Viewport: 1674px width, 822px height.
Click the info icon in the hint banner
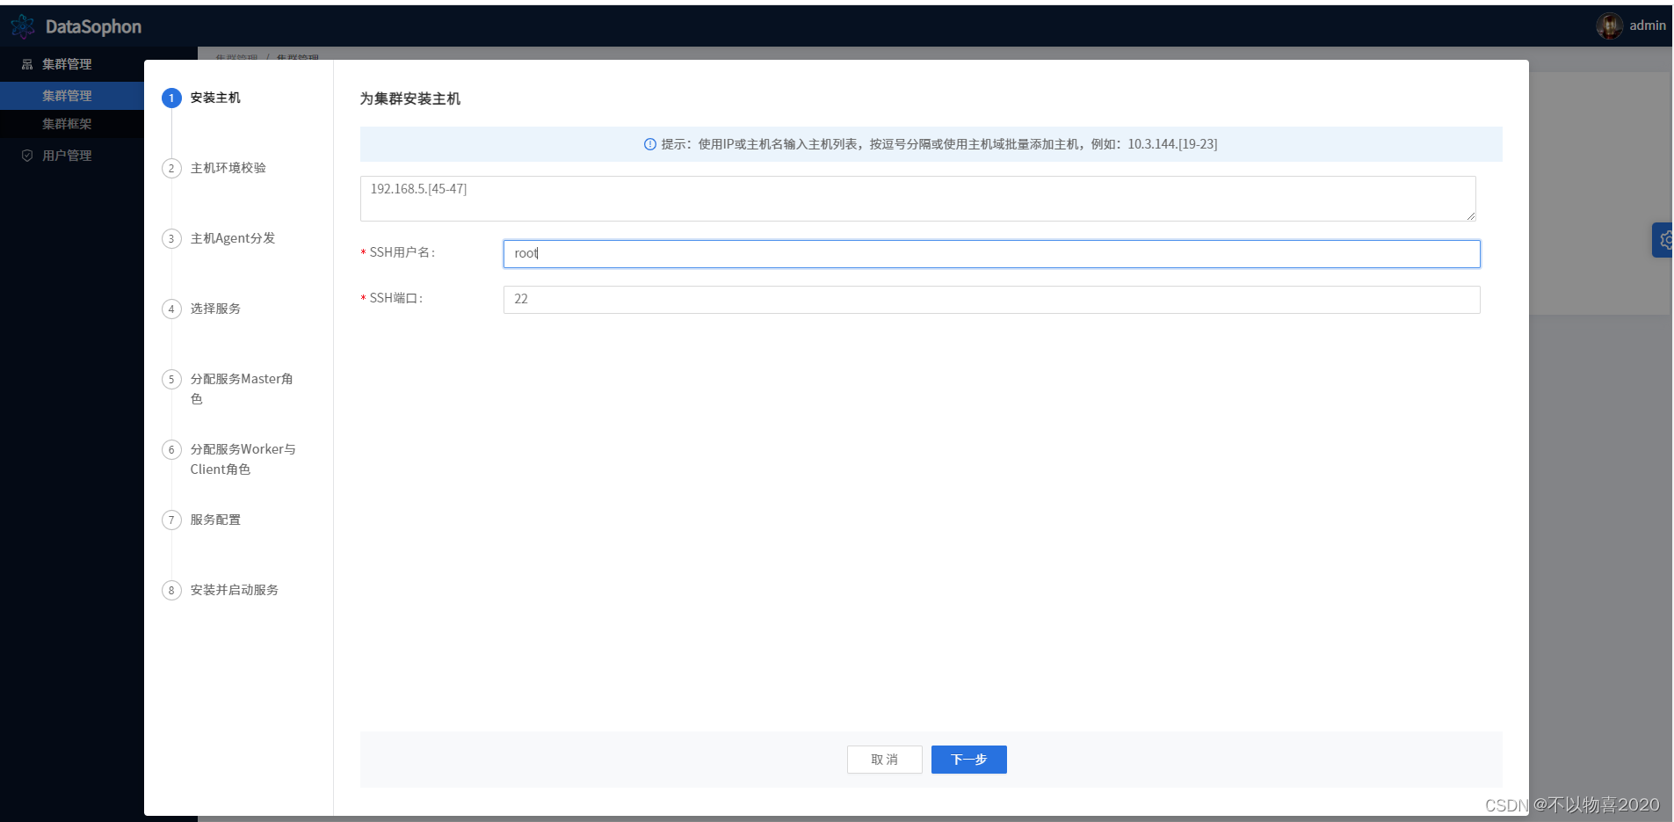[650, 144]
